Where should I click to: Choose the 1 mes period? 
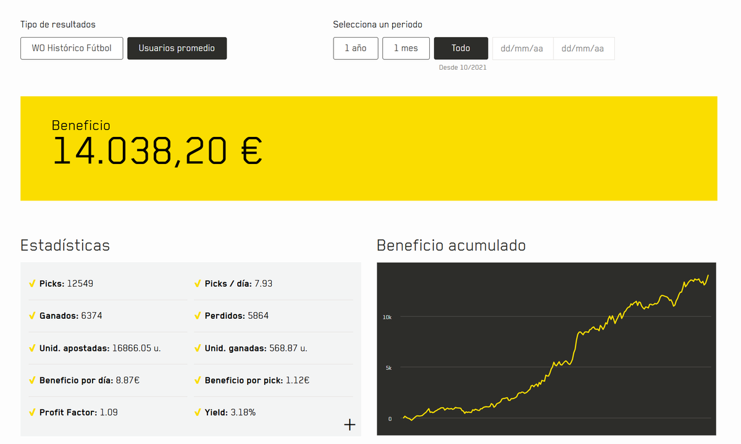pyautogui.click(x=406, y=48)
